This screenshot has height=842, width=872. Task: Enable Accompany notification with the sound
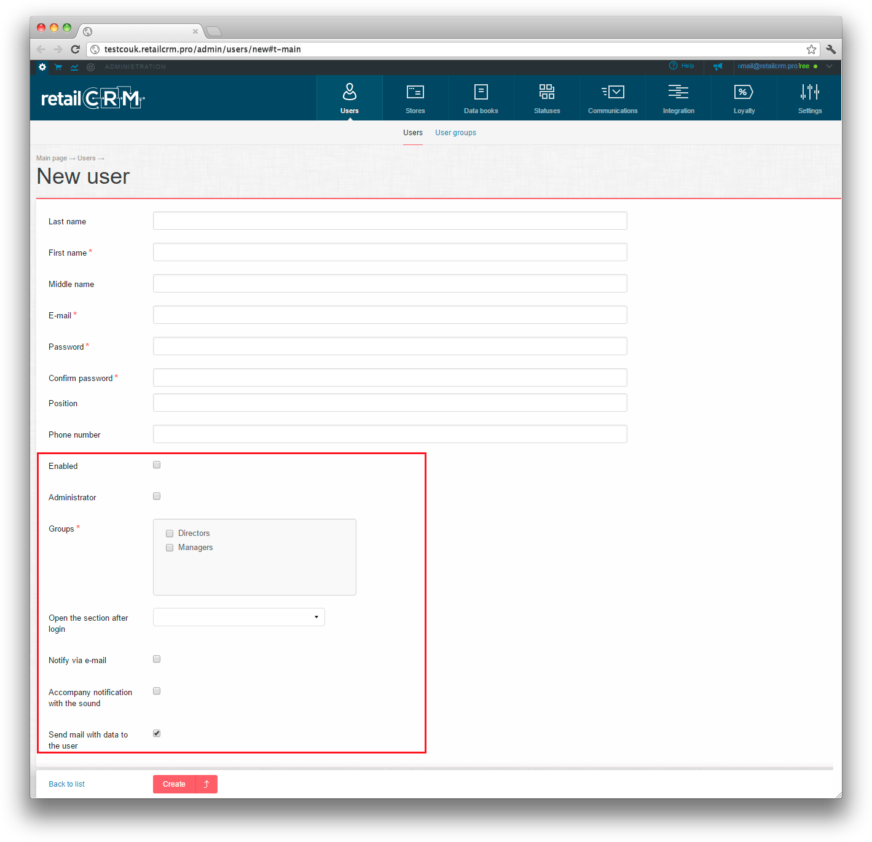pos(157,691)
